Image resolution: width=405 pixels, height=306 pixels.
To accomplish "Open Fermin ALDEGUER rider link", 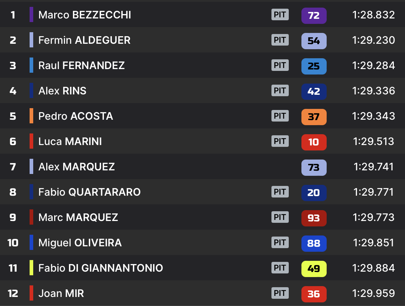I will click(x=84, y=40).
